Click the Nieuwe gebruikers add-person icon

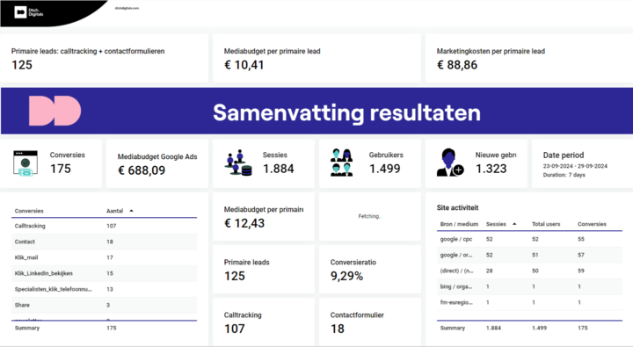point(450,163)
